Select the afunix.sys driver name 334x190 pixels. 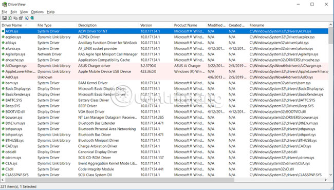[13, 48]
